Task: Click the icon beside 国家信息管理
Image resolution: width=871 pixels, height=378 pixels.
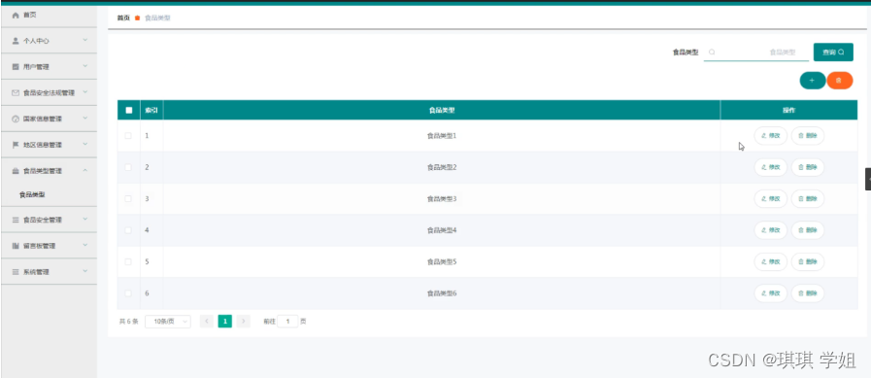Action: click(x=16, y=119)
